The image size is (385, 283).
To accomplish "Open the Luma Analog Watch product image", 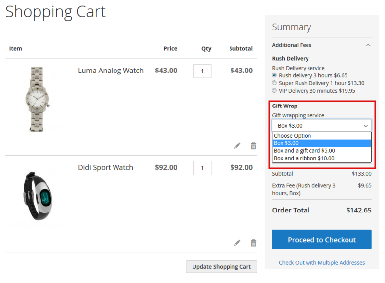I will pos(37,99).
